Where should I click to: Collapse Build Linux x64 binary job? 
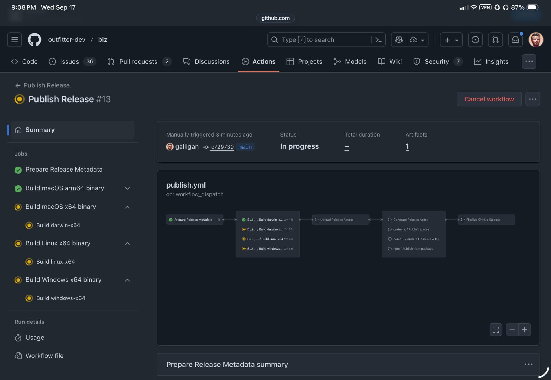pos(127,243)
